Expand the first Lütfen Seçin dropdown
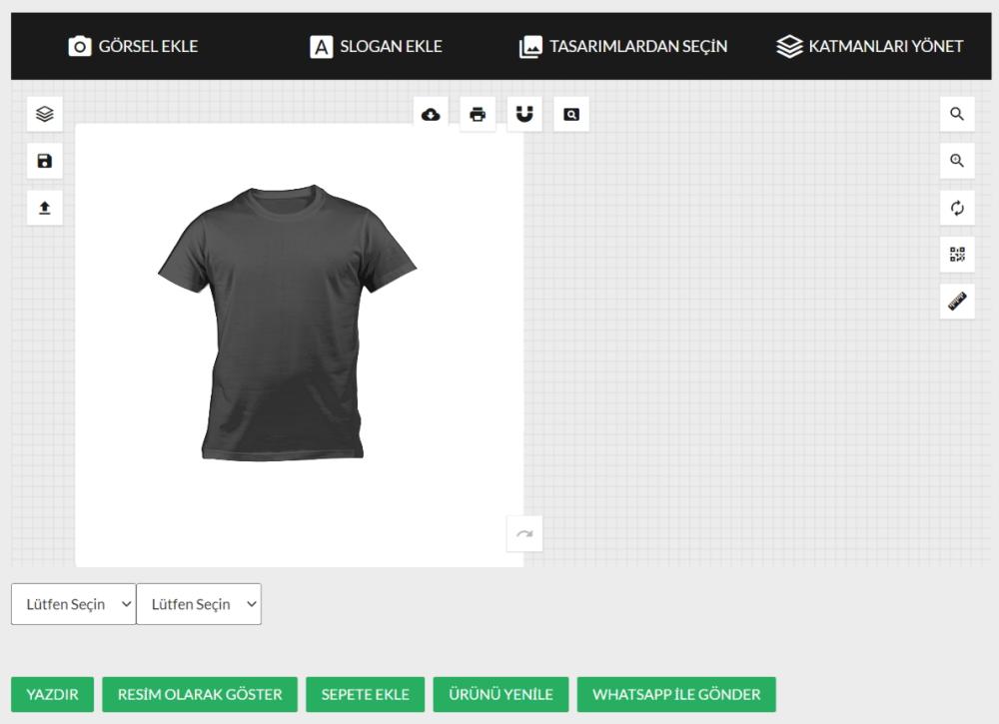The image size is (999, 724). coord(73,604)
